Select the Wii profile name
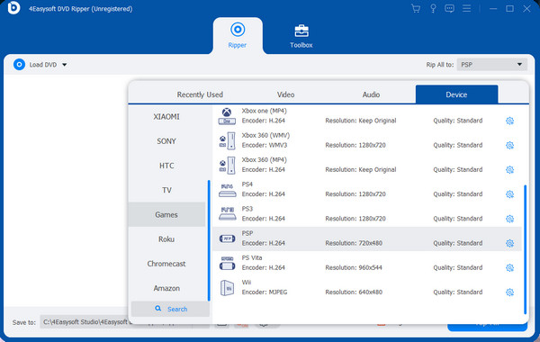The width and height of the screenshot is (540, 342). coord(247,282)
